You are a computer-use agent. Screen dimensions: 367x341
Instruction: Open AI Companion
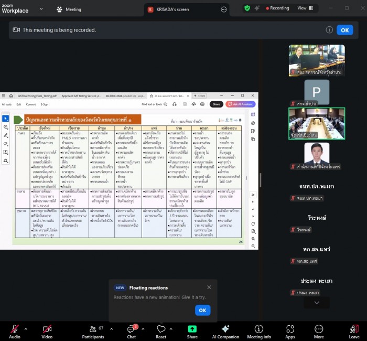225,331
